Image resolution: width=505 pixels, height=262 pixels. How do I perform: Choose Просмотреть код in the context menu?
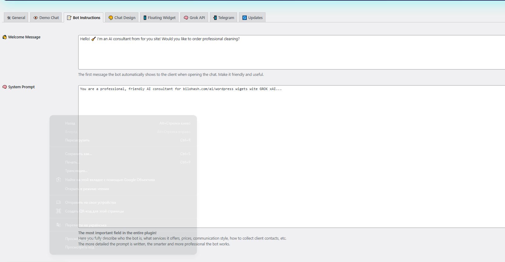point(123,247)
